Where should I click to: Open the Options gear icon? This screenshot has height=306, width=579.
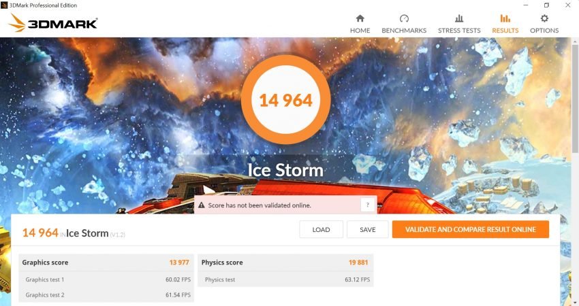pyautogui.click(x=544, y=18)
